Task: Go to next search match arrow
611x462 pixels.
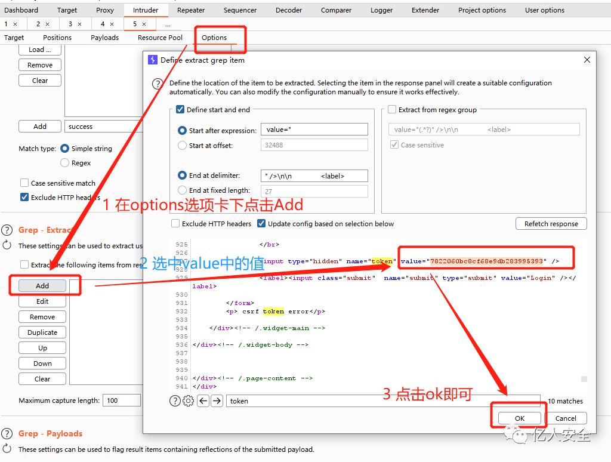Action: [217, 401]
